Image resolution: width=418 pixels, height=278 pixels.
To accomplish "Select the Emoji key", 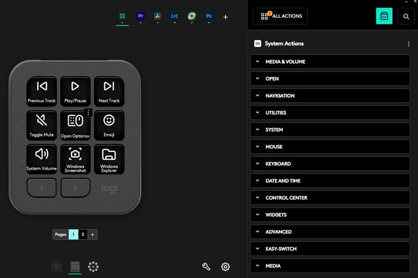I will 109,125.
